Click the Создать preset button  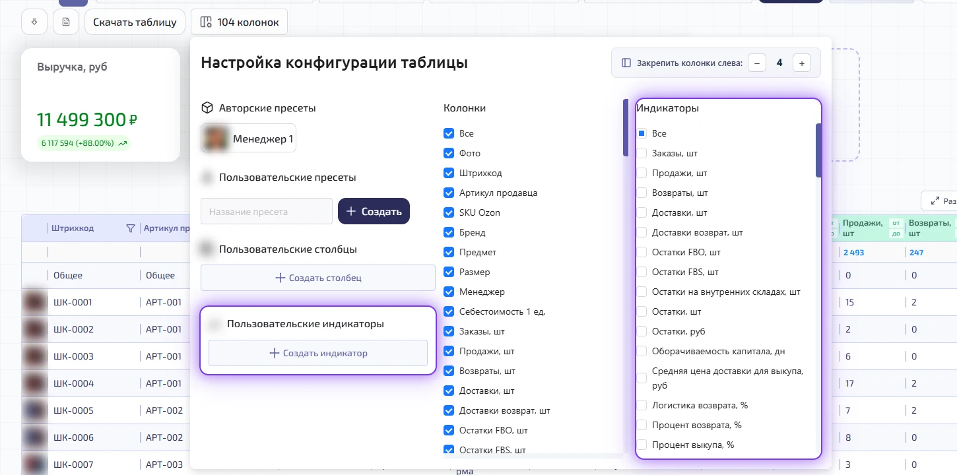(x=374, y=211)
